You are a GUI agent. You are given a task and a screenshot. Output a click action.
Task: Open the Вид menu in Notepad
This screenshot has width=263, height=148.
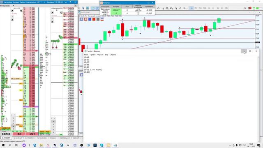tap(106, 55)
